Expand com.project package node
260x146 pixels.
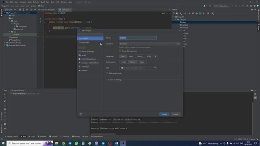(x=15, y=26)
